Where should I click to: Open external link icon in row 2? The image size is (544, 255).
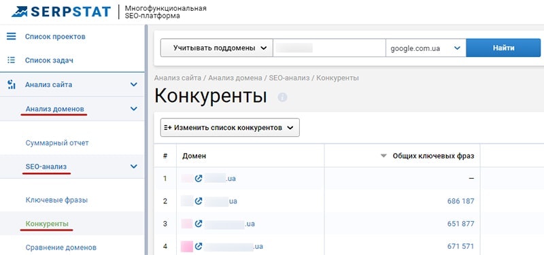click(199, 201)
